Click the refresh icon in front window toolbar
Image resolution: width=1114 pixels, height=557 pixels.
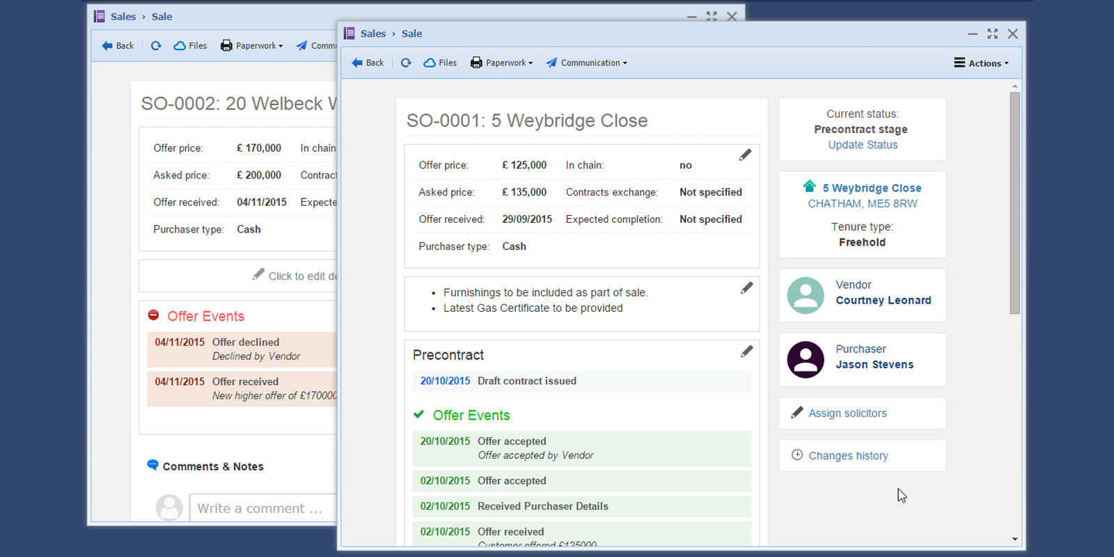coord(406,63)
